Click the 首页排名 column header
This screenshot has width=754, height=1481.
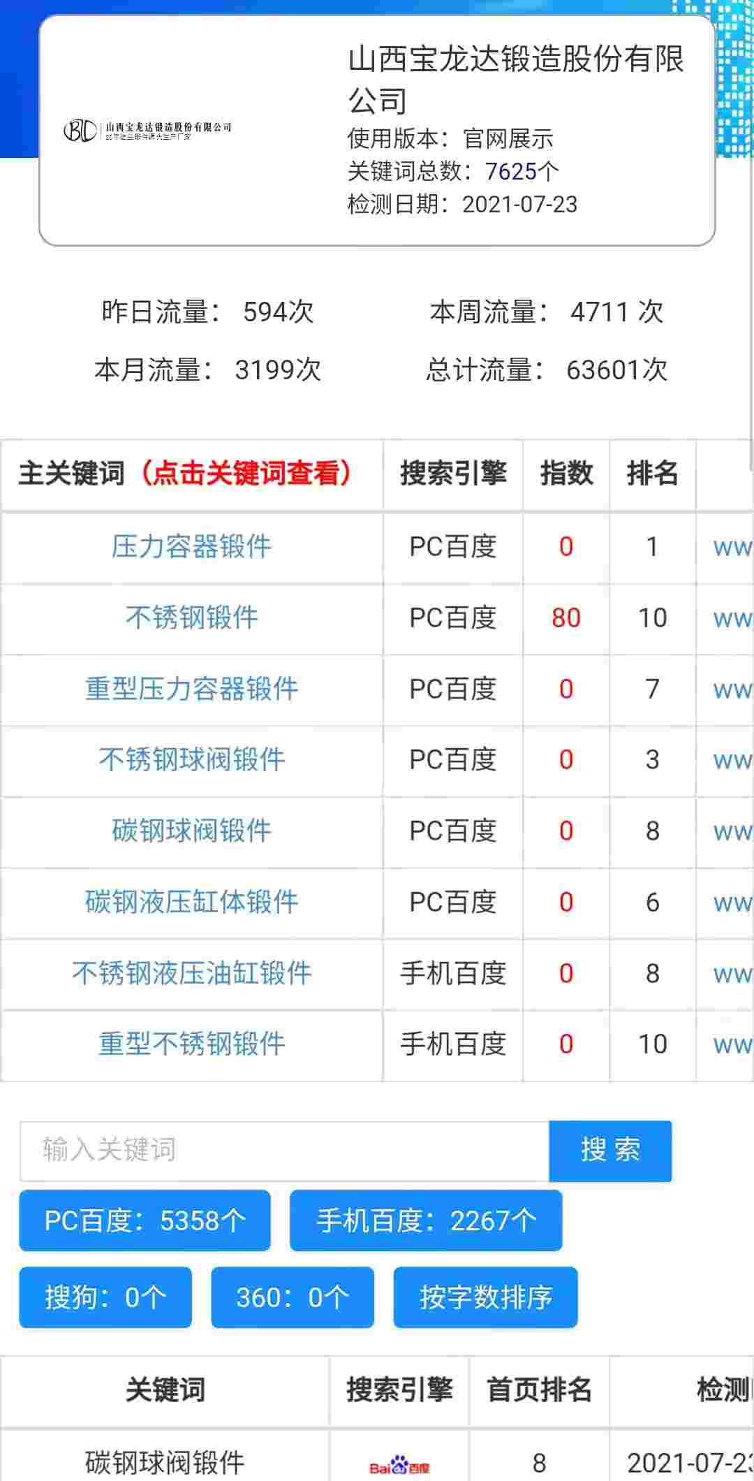tap(539, 1390)
